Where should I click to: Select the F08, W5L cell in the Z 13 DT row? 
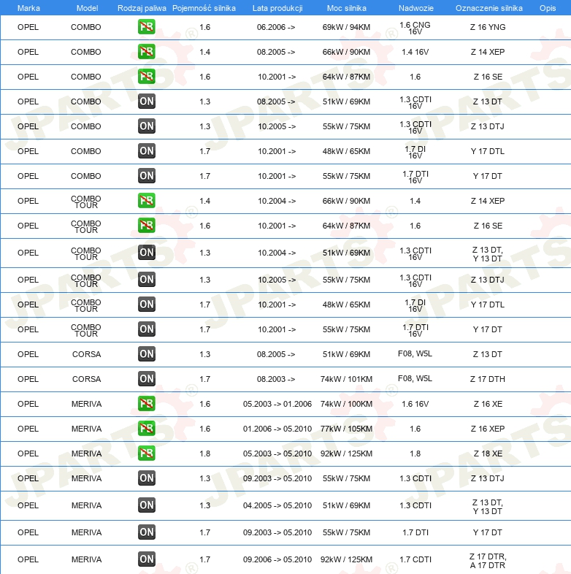coord(415,353)
